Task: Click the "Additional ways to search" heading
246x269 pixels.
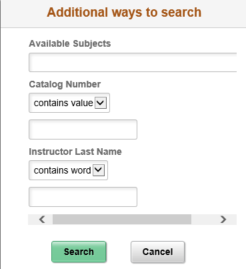Action: point(124,12)
